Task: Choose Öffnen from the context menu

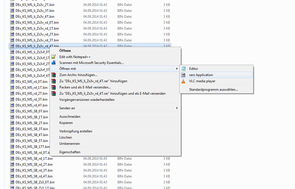Action: [x=65, y=51]
